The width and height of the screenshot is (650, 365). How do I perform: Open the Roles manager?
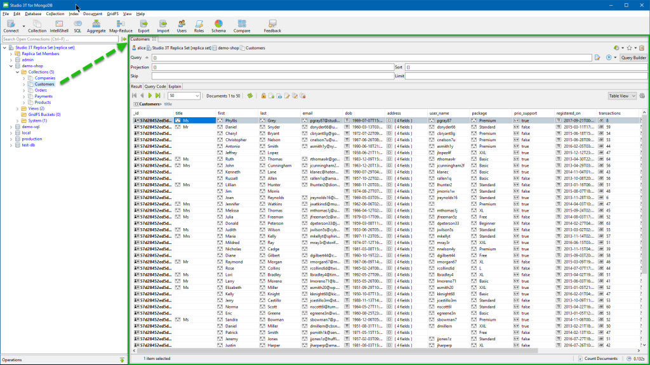coord(199,26)
